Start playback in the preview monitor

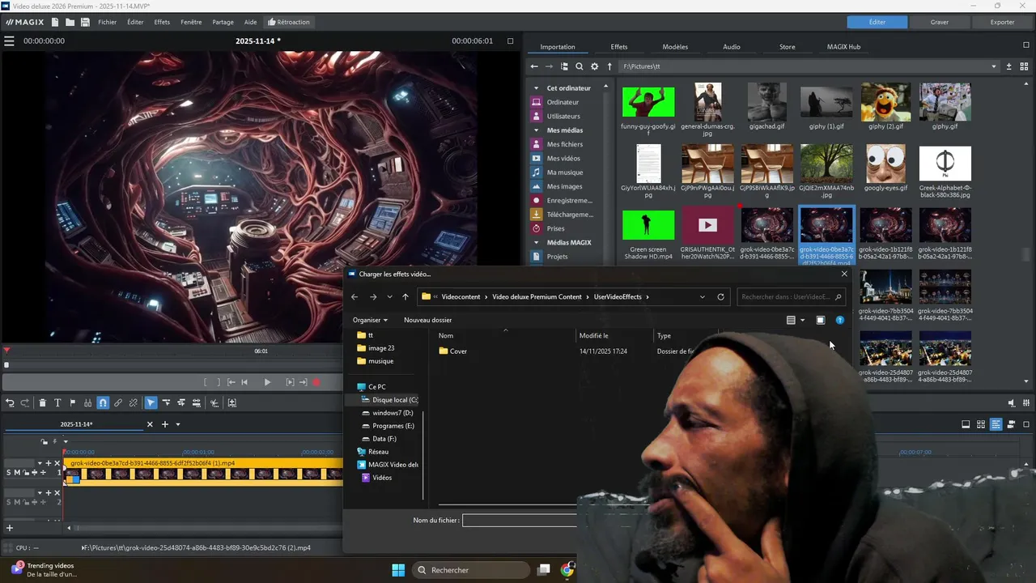point(267,382)
